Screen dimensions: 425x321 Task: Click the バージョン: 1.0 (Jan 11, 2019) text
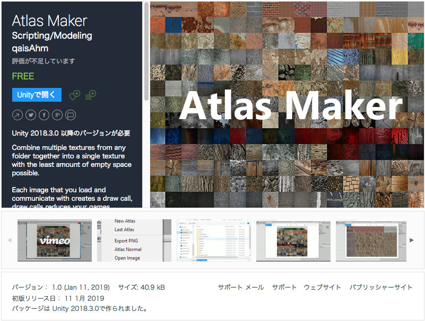pyautogui.click(x=60, y=287)
